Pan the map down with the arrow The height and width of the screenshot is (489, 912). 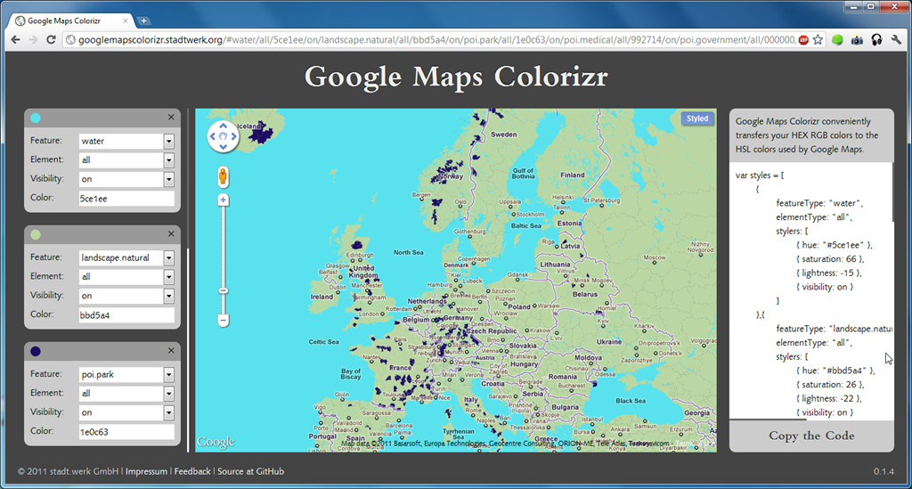click(x=223, y=147)
